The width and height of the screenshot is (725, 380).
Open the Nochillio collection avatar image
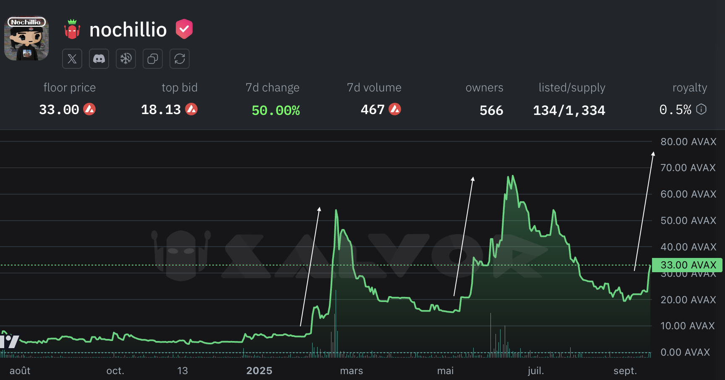[x=26, y=39]
